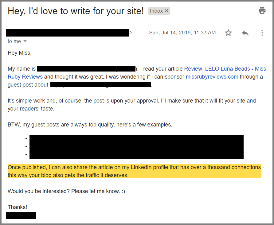
Task: Open the third blacked-out example bullet link
Action: [x=136, y=155]
